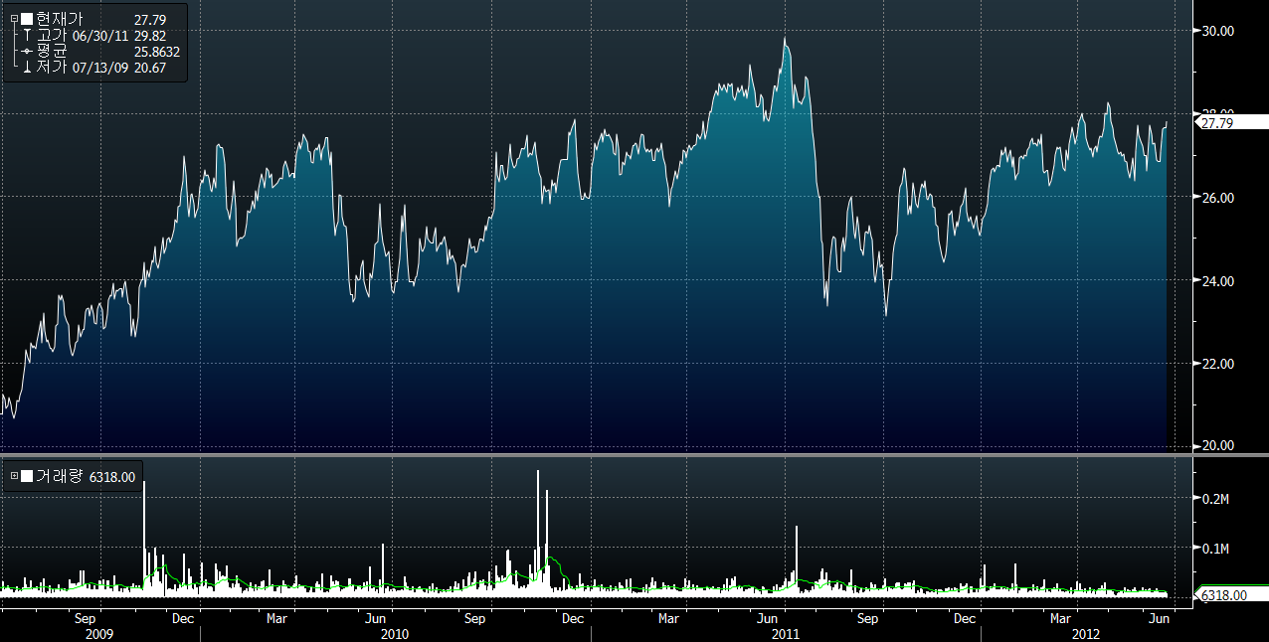
Task: Click the white 거래량 series color swatch
Action: point(27,476)
